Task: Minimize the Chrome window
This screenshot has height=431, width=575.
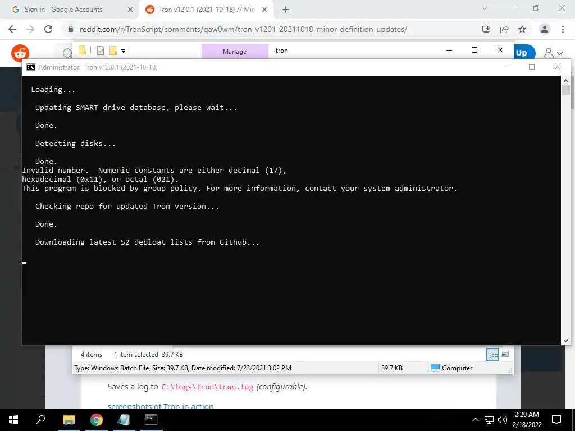Action: [510, 8]
